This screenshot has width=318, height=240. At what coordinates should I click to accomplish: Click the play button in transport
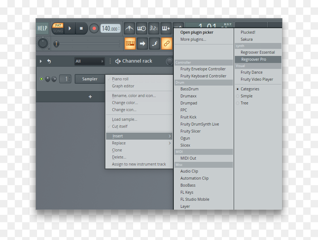pos(70,29)
